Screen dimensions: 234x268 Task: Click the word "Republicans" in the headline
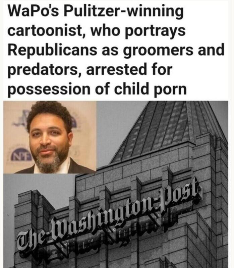(52, 50)
